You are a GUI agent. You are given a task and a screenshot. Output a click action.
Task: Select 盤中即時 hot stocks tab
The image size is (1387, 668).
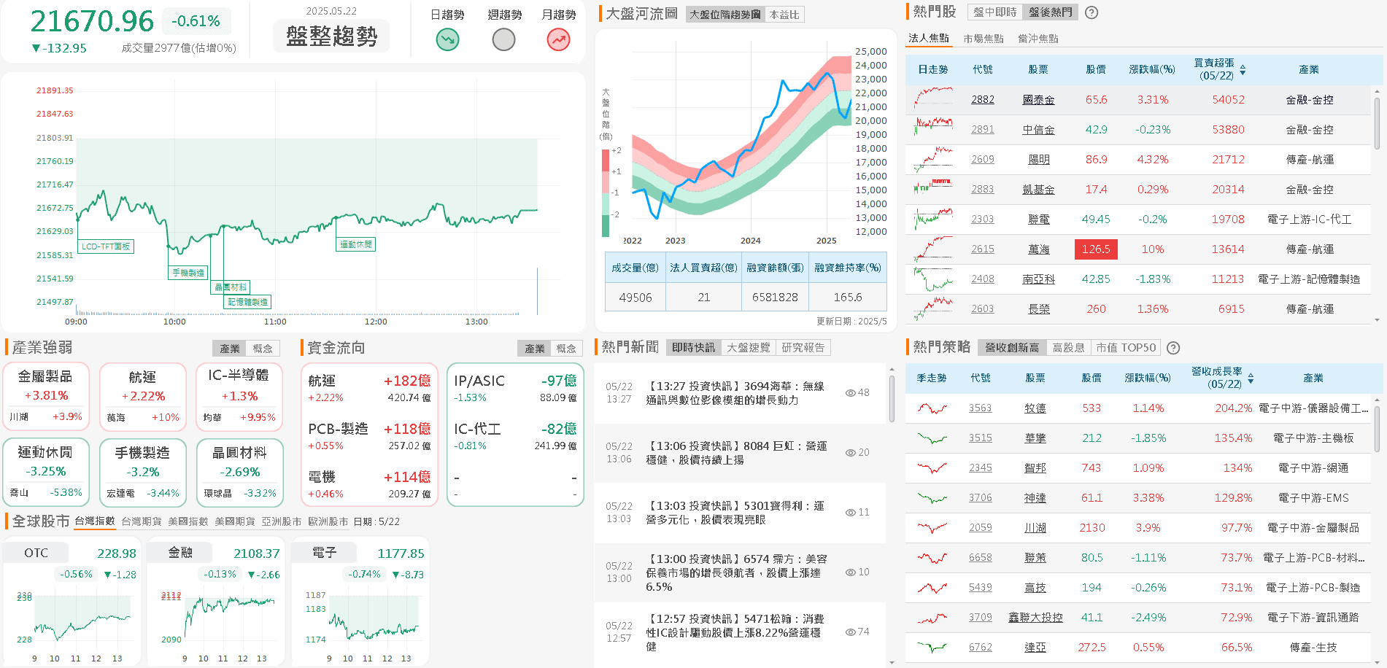[x=995, y=12]
